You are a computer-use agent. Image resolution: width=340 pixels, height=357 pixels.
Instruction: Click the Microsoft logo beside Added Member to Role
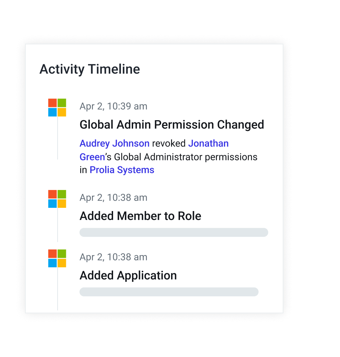coord(57,199)
